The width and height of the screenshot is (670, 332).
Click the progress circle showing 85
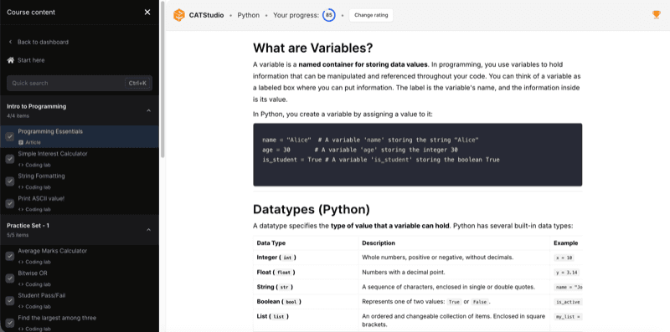328,15
